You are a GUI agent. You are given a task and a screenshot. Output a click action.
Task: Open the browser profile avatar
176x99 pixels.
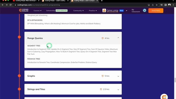tap(169, 5)
